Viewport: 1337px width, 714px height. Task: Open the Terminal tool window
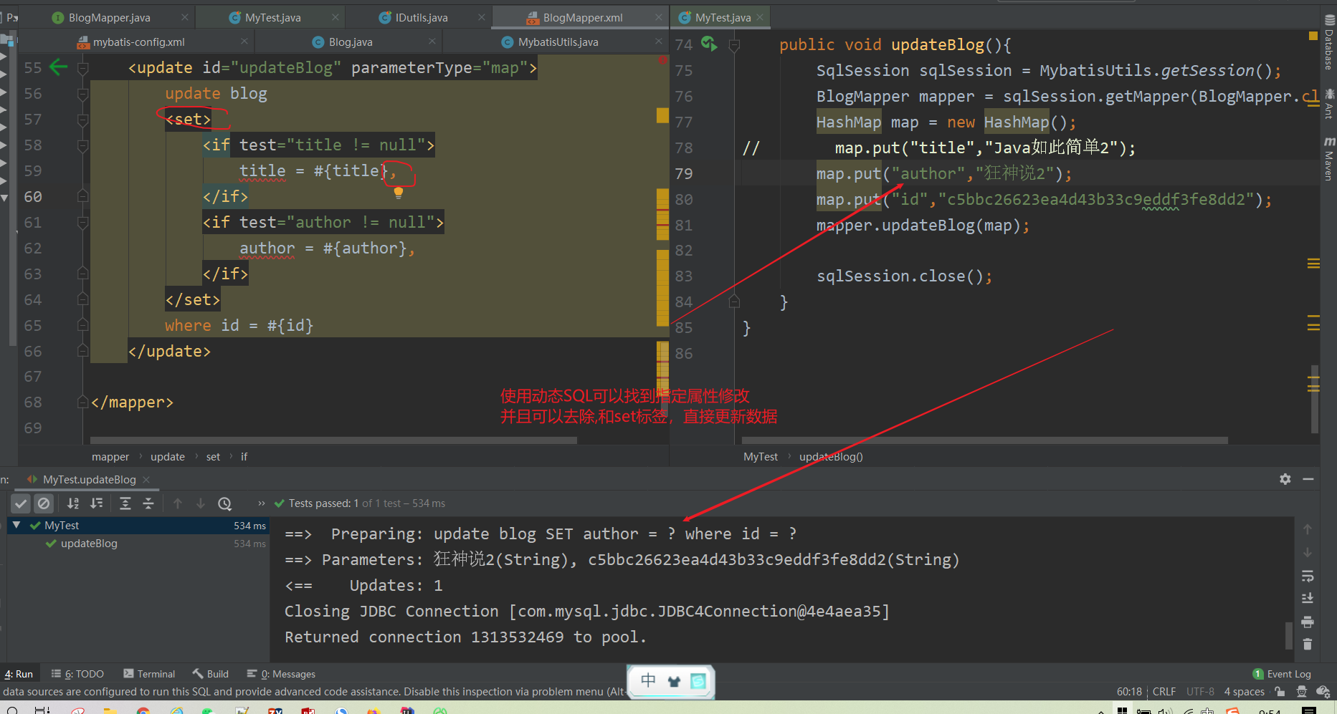click(x=149, y=674)
